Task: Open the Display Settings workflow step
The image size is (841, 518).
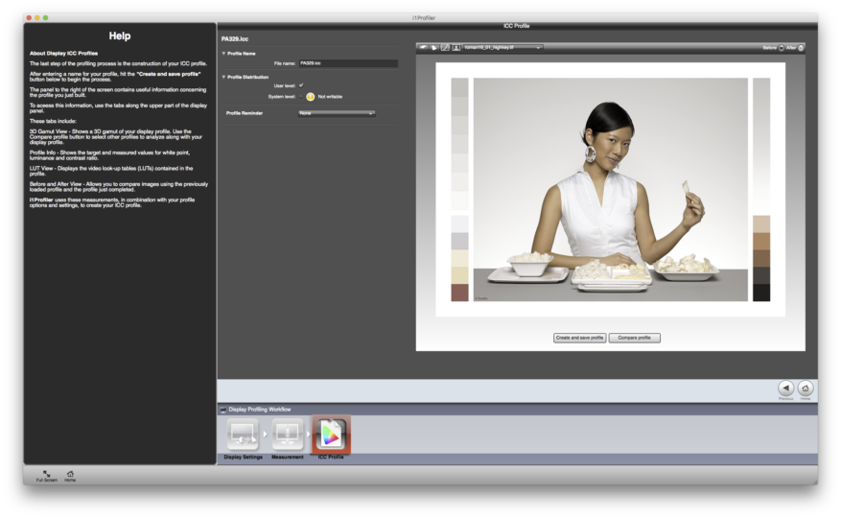Action: [x=243, y=435]
